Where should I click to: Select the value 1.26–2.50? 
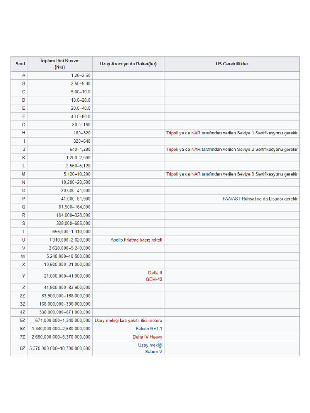pyautogui.click(x=81, y=75)
